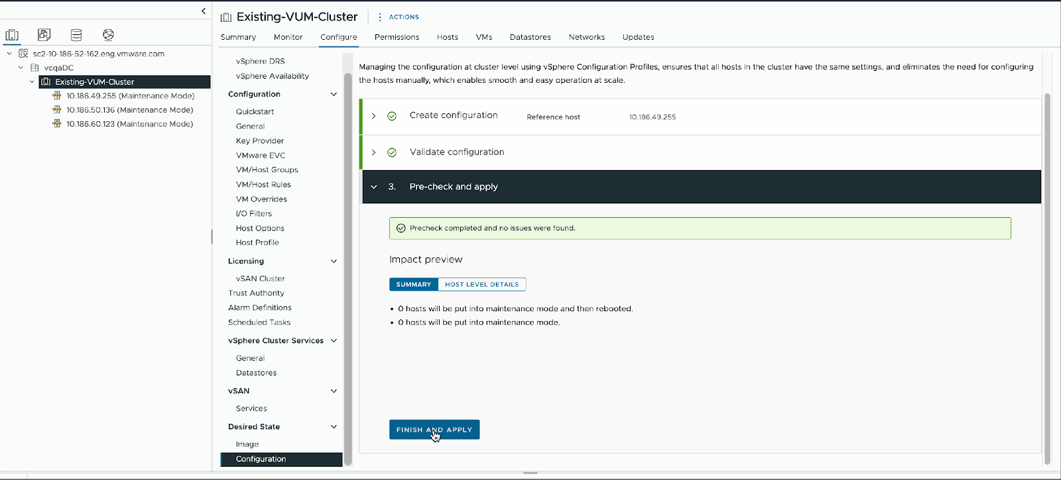Click the host icon for 10.186.60.123
This screenshot has width=1061, height=480.
pyautogui.click(x=57, y=124)
